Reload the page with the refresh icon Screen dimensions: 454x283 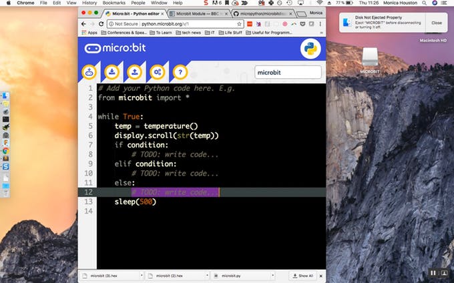point(101,24)
